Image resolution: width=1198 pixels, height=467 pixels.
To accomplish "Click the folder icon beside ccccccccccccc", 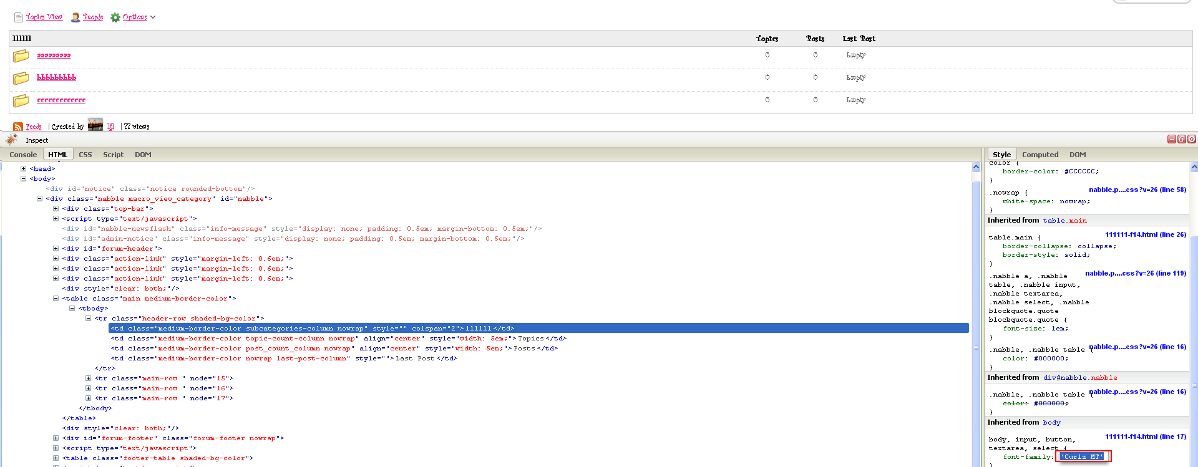I will (x=21, y=100).
